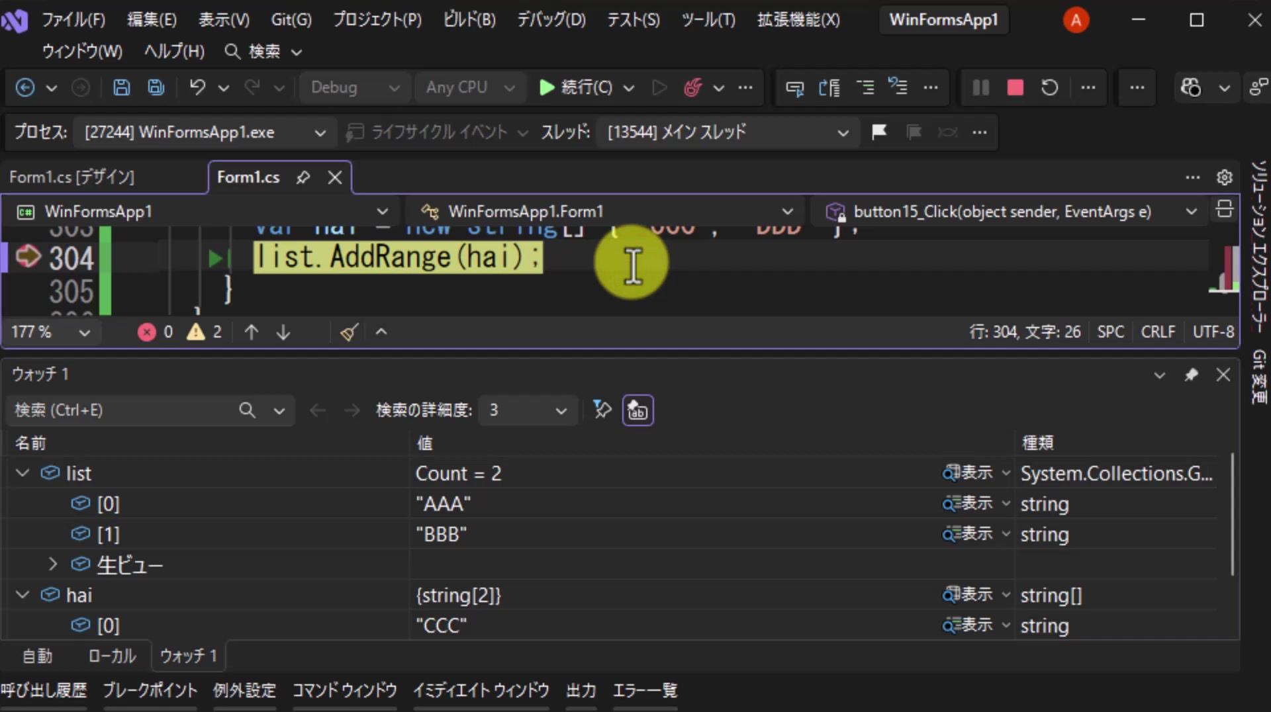
Task: Switch to the 自動 tab
Action: click(37, 656)
